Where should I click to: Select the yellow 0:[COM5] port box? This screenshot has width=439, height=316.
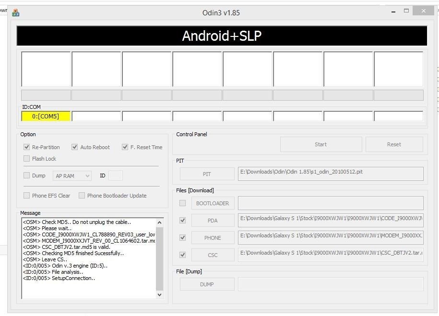[46, 117]
